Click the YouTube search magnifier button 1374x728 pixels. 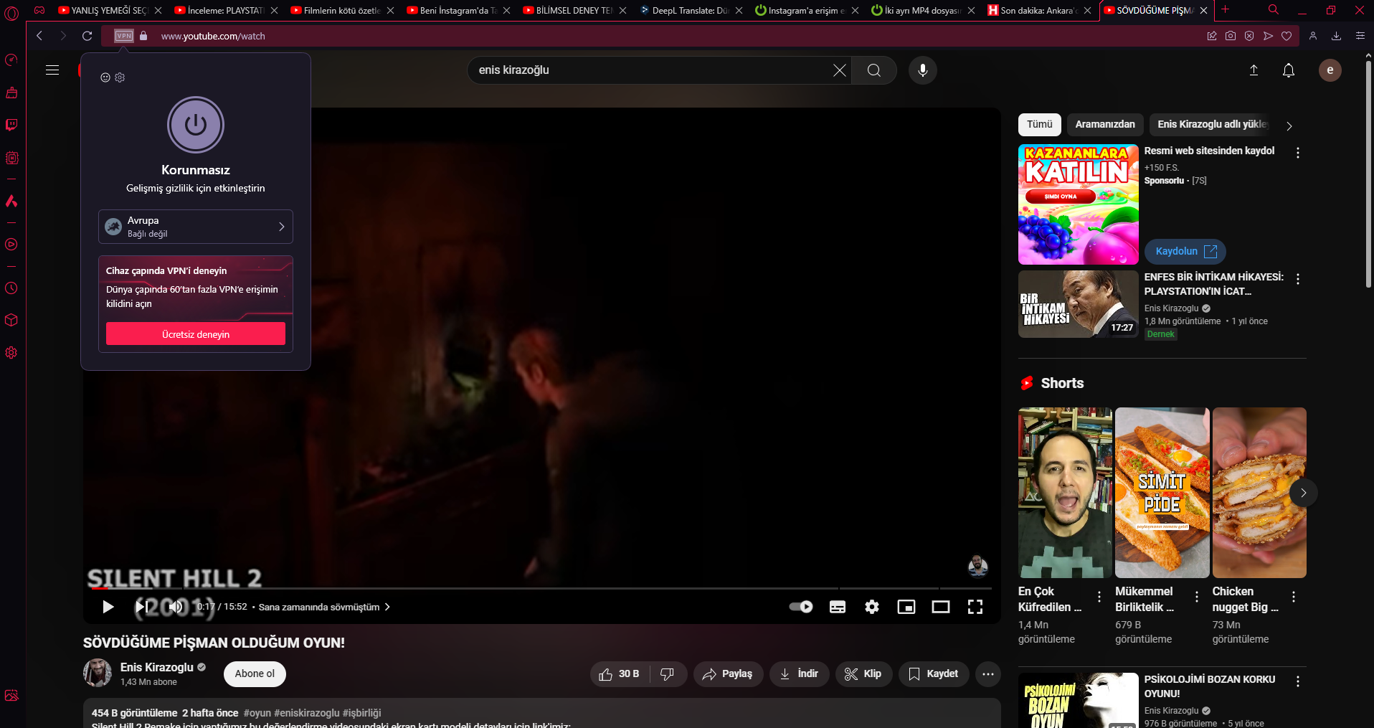[874, 70]
